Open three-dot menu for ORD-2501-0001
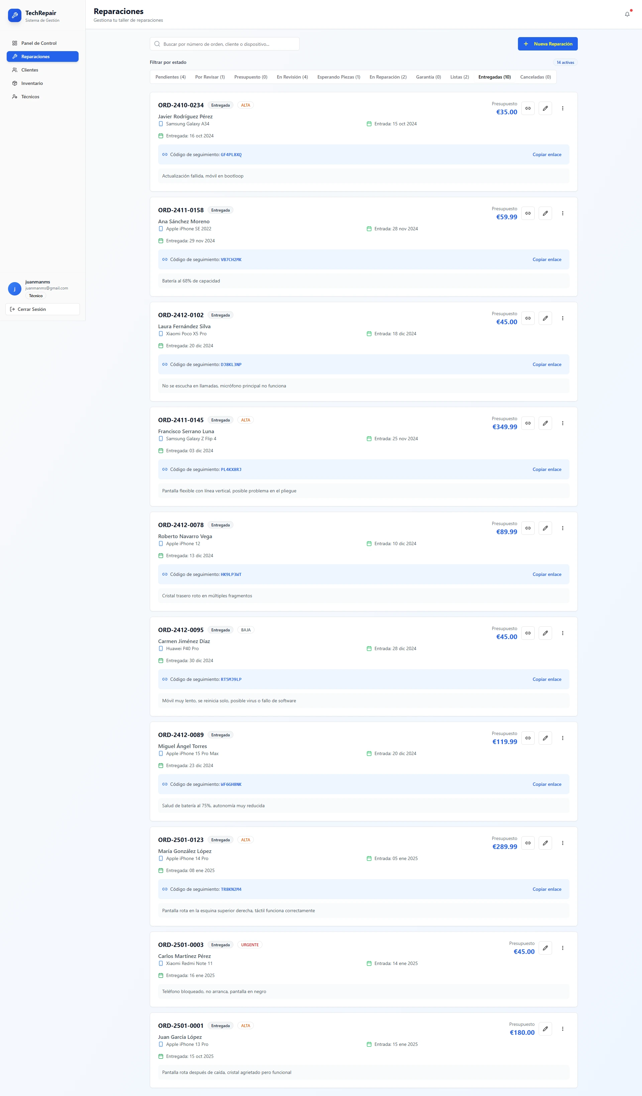642x1096 pixels. pyautogui.click(x=562, y=1028)
